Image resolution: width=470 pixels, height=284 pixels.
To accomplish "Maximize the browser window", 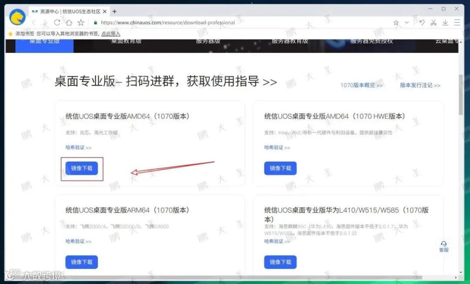I will point(443,9).
